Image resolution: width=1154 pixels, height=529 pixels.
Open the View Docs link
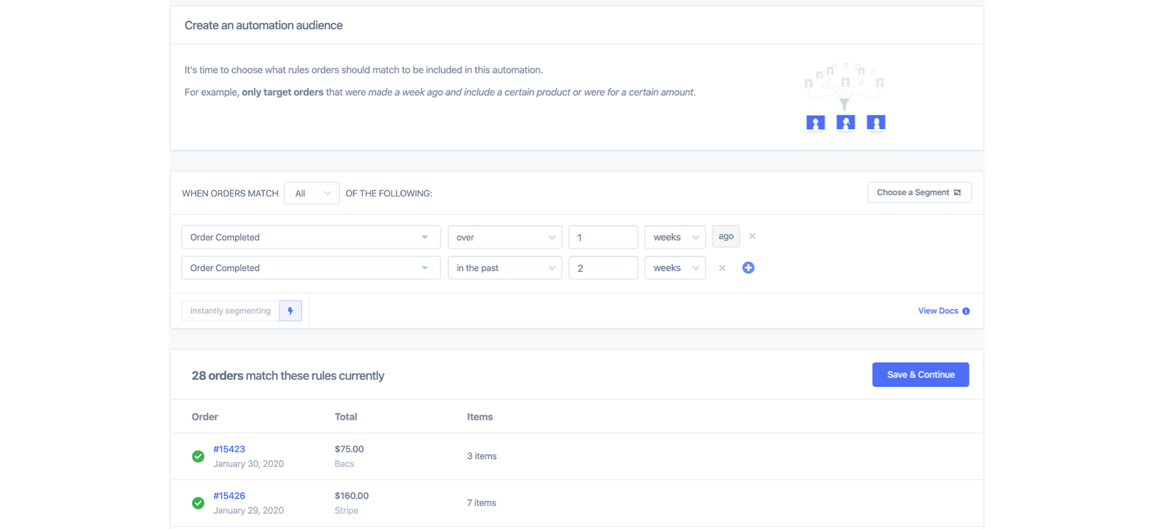click(x=938, y=311)
